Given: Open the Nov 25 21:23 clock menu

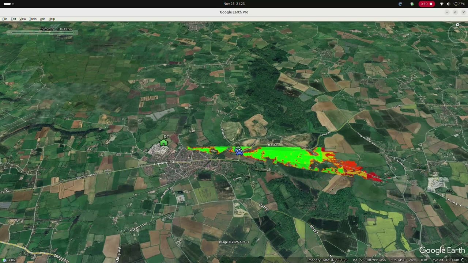Looking at the screenshot, I should point(234,4).
